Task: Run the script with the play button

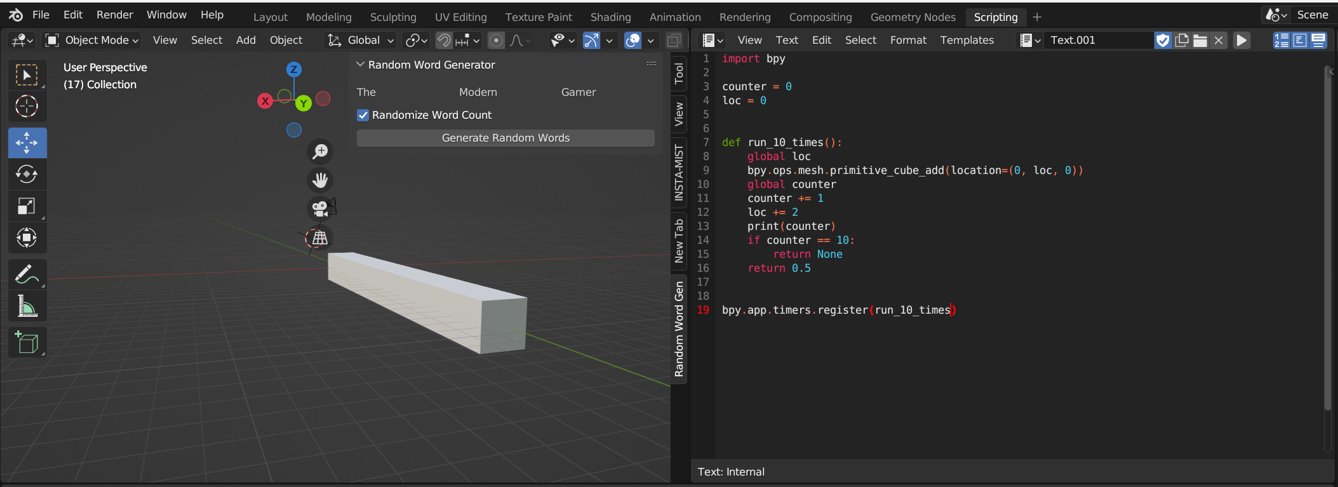Action: (x=1241, y=41)
